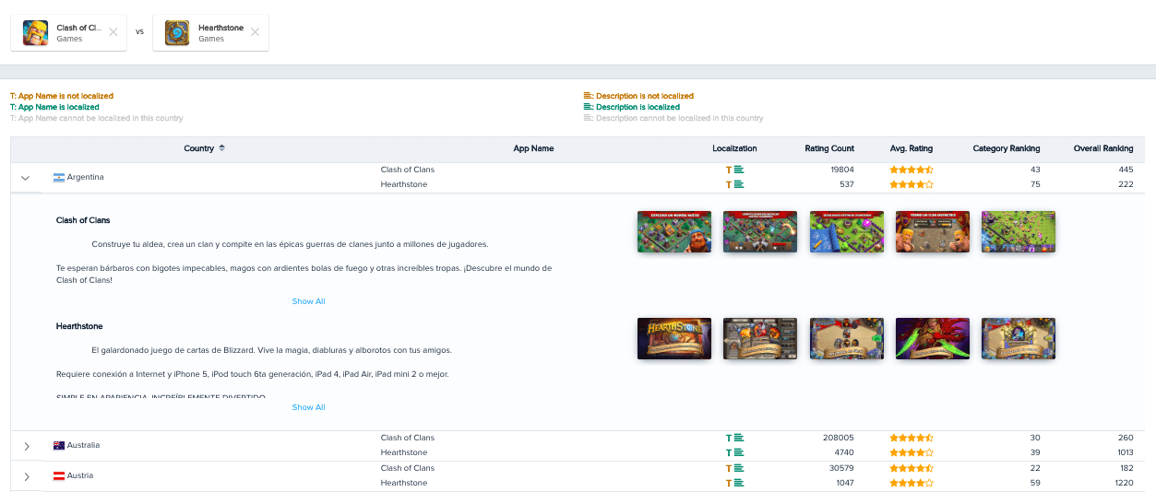
Task: Click Argentina Clash of Clans star rating
Action: [x=912, y=170]
